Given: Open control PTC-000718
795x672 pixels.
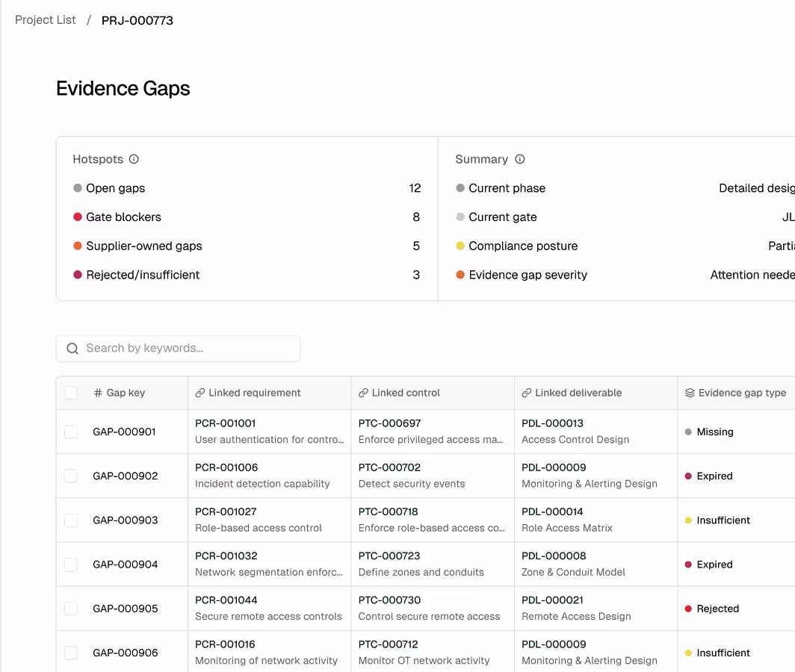Looking at the screenshot, I should [389, 511].
